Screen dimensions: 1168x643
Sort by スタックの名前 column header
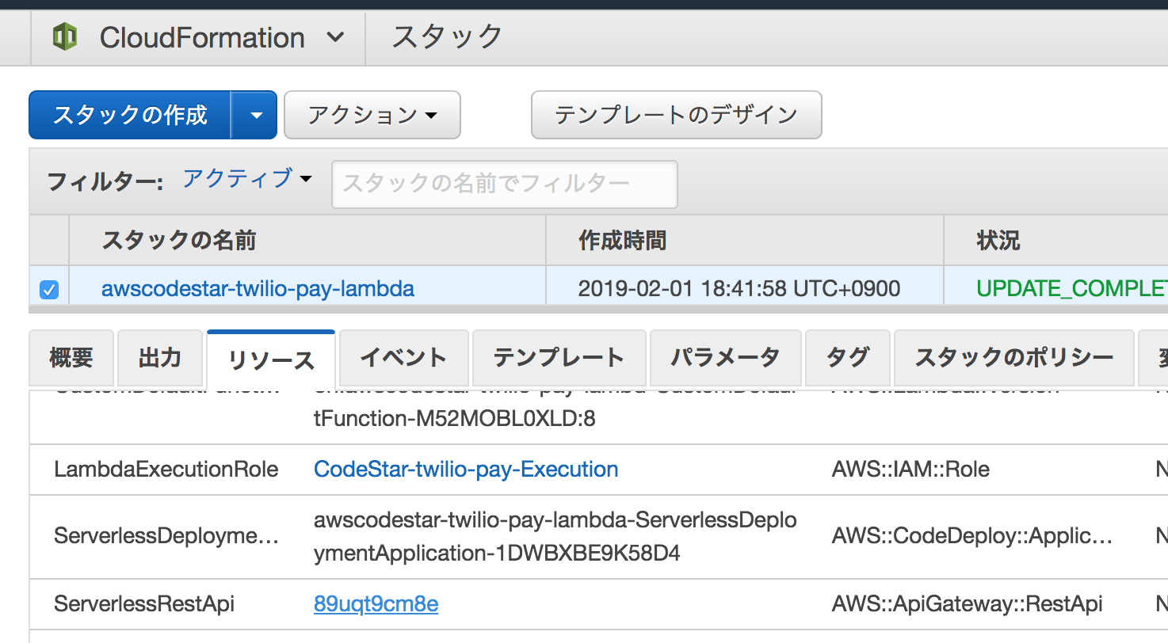[179, 240]
